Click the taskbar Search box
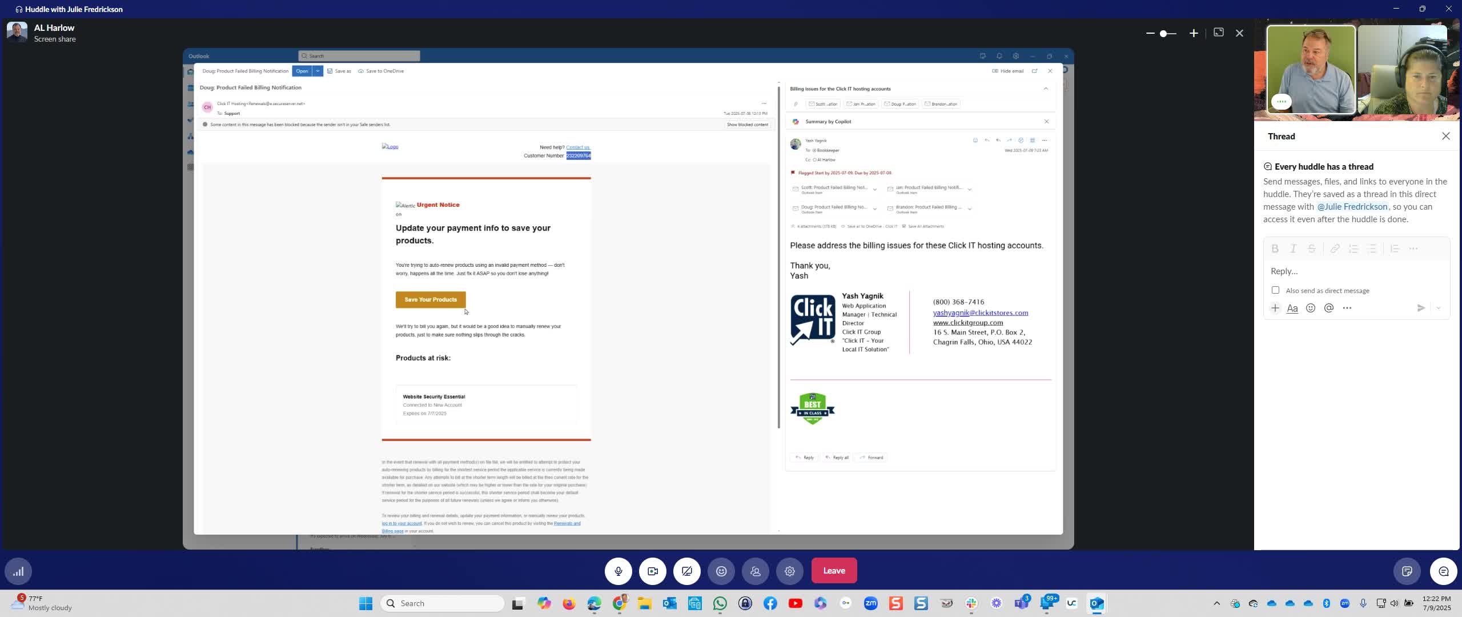The width and height of the screenshot is (1462, 617). (x=443, y=603)
